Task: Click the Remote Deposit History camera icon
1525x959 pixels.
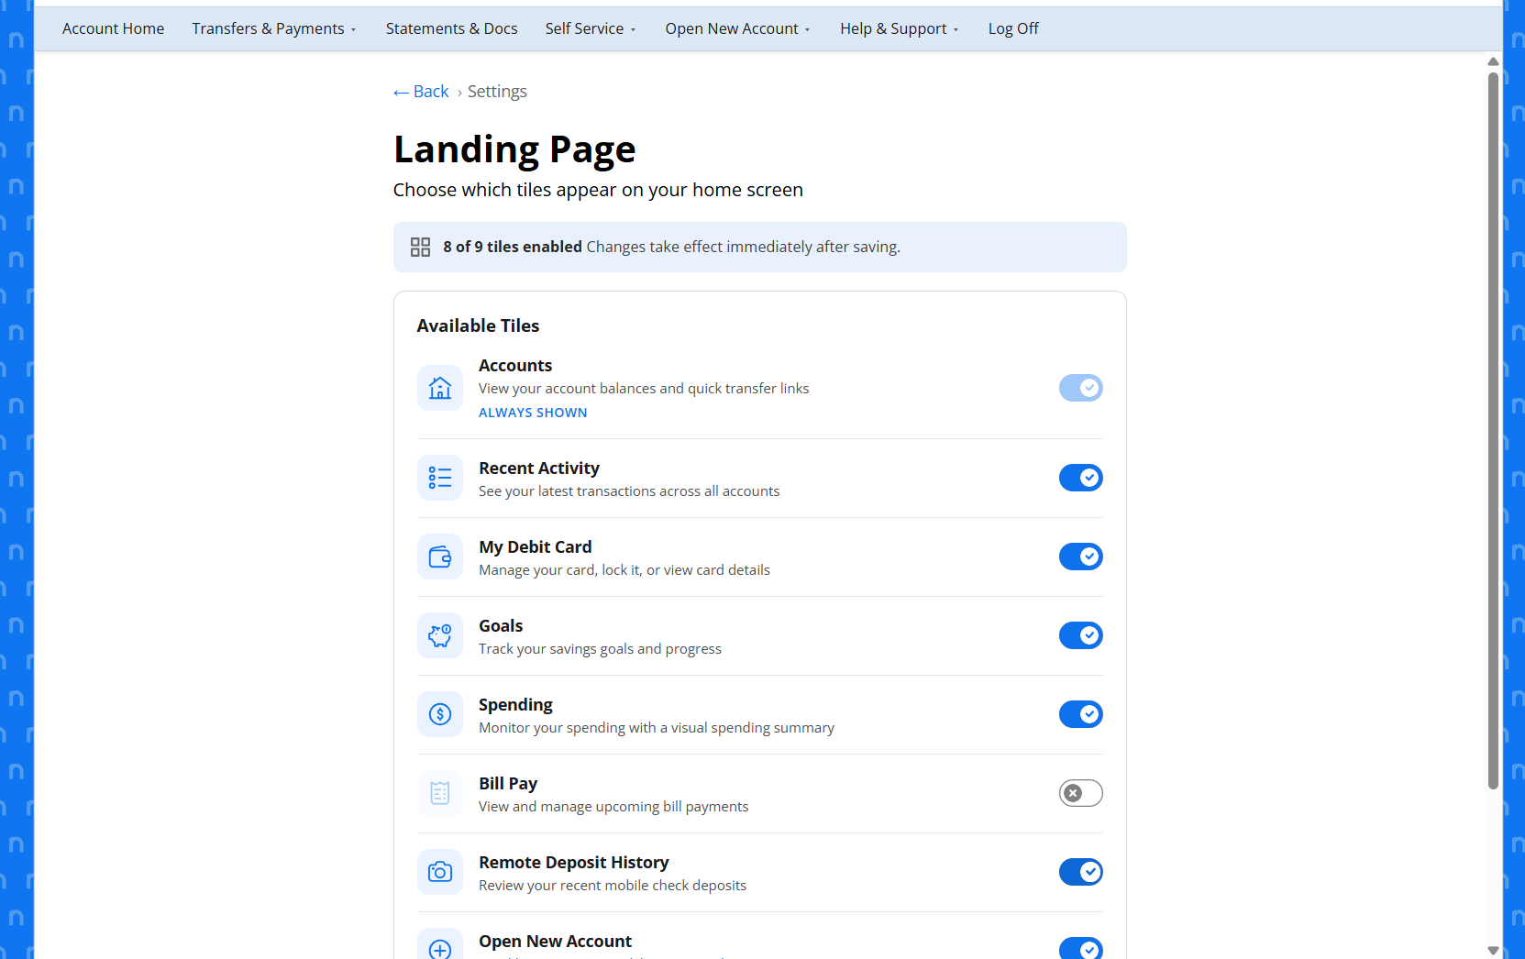Action: (x=440, y=872)
